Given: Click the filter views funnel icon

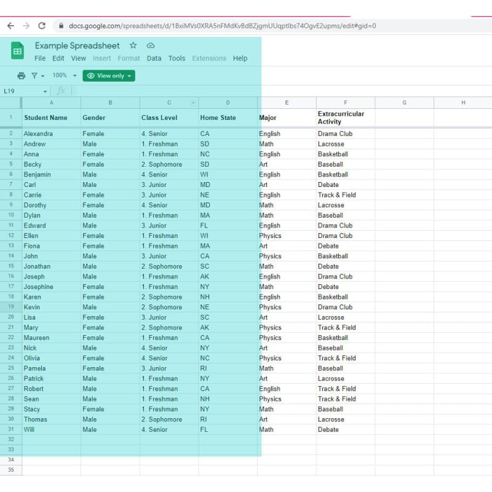Looking at the screenshot, I should tap(35, 76).
